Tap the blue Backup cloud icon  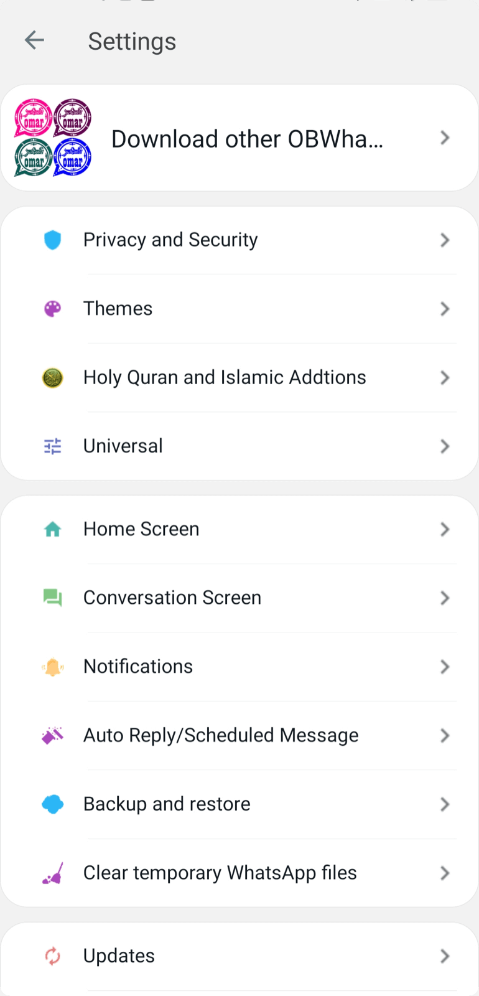coord(53,804)
